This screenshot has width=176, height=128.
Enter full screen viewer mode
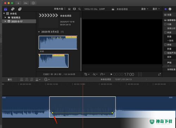[159, 74]
